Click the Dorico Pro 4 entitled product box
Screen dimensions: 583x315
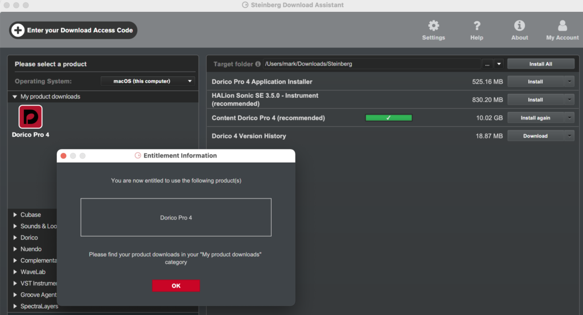pyautogui.click(x=176, y=217)
